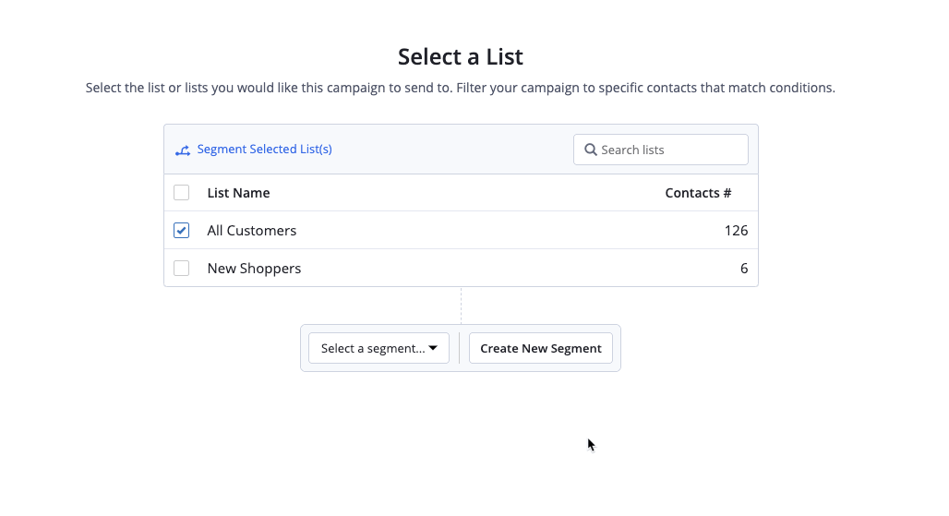Click the 126 contacts count

point(736,231)
